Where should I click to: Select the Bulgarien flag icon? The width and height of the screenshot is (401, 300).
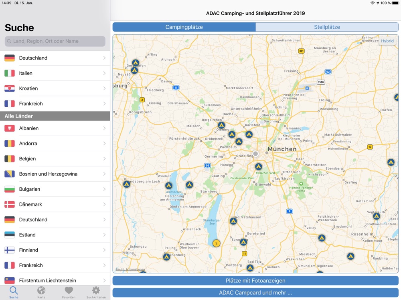pos(10,189)
